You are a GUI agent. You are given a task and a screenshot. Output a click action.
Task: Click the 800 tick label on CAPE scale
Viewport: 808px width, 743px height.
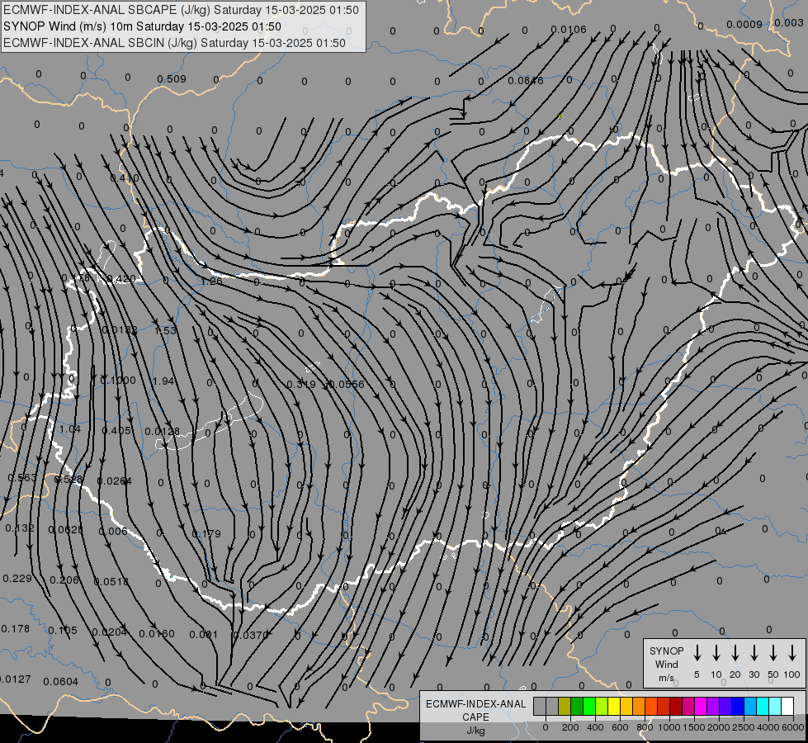645,727
